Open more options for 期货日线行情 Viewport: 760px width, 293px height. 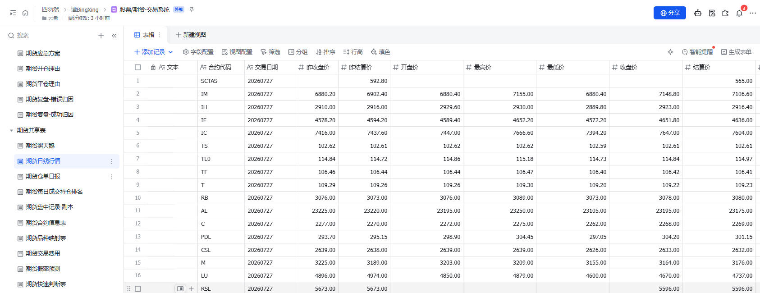[111, 161]
